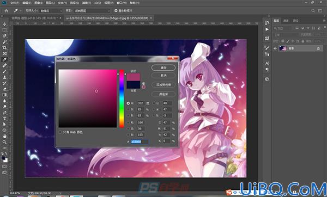Select the H hue radio button
Viewport: 327px width, 197px height.
point(128,103)
